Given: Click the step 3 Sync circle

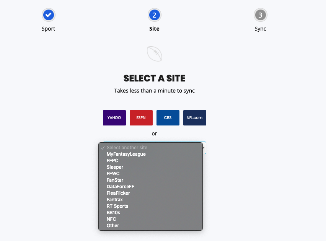Looking at the screenshot, I should pos(260,15).
